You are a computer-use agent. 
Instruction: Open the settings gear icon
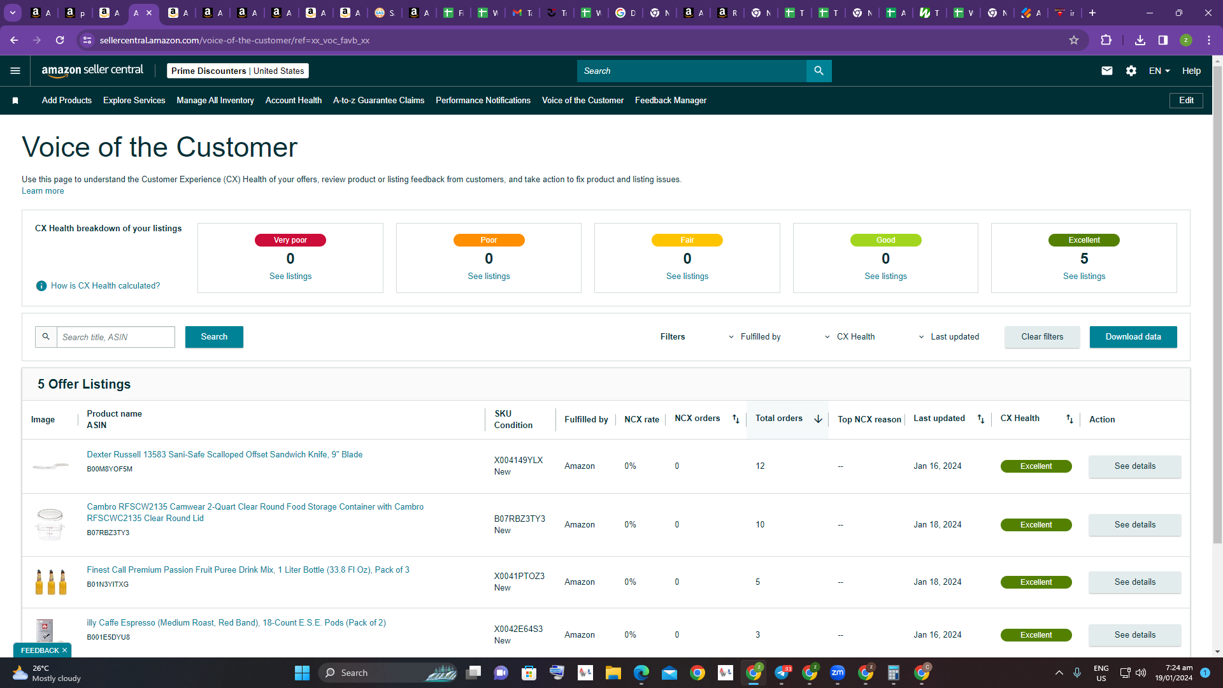1131,71
